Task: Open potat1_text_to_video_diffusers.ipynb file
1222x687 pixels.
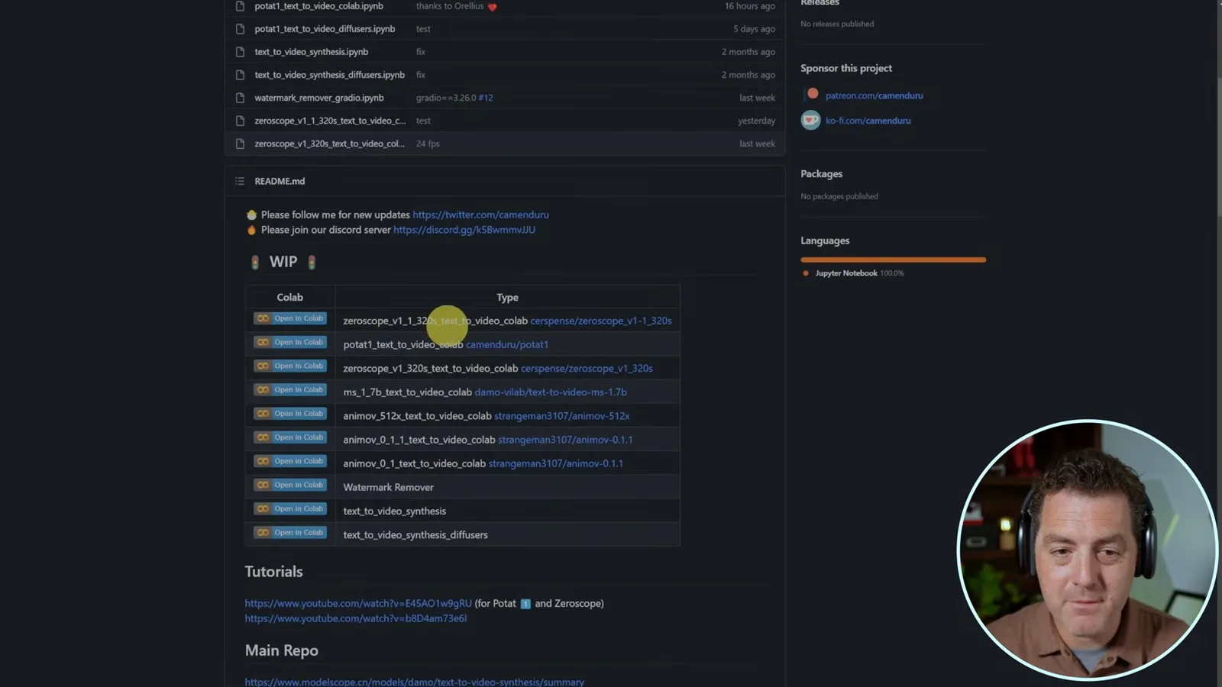Action: [325, 29]
